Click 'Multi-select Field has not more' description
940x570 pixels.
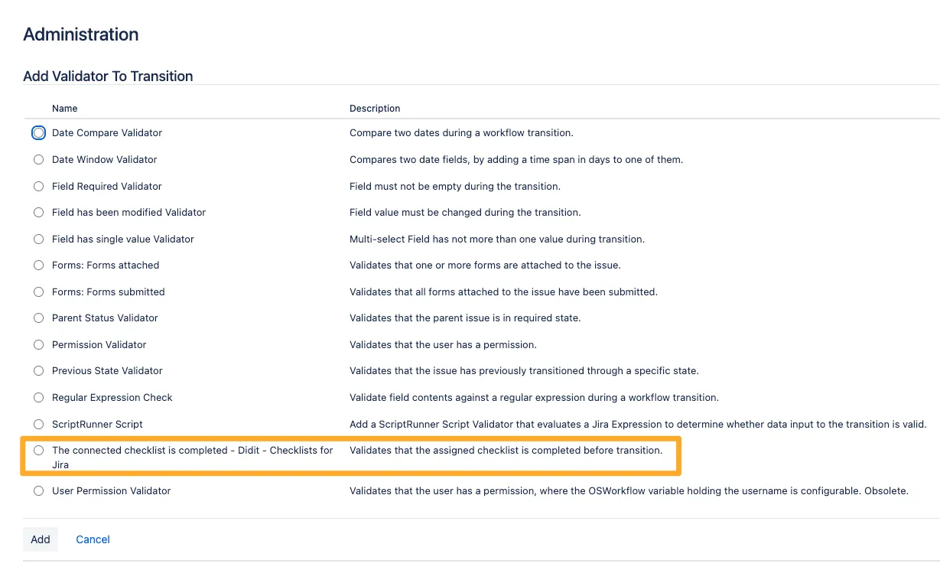[497, 239]
